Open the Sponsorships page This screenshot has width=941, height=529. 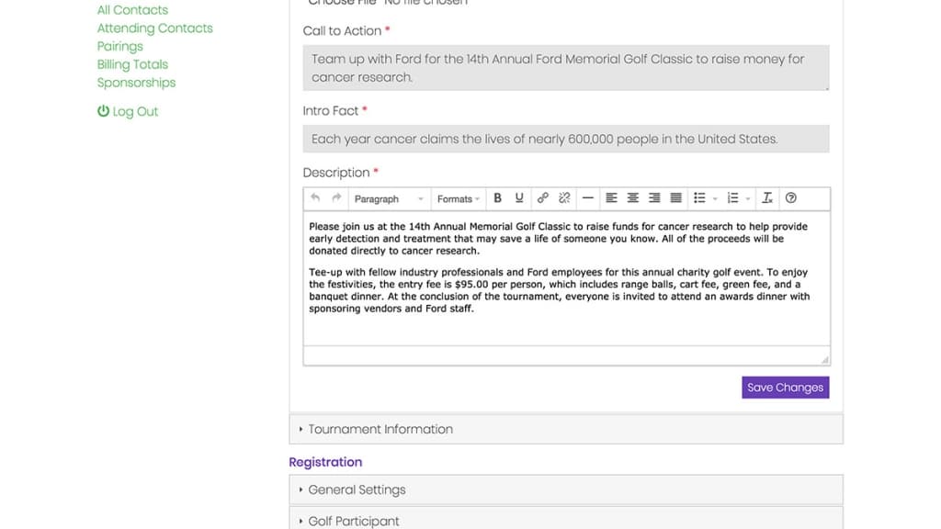[x=136, y=83]
